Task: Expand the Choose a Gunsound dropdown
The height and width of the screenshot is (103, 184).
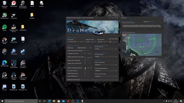Action: (x=106, y=65)
